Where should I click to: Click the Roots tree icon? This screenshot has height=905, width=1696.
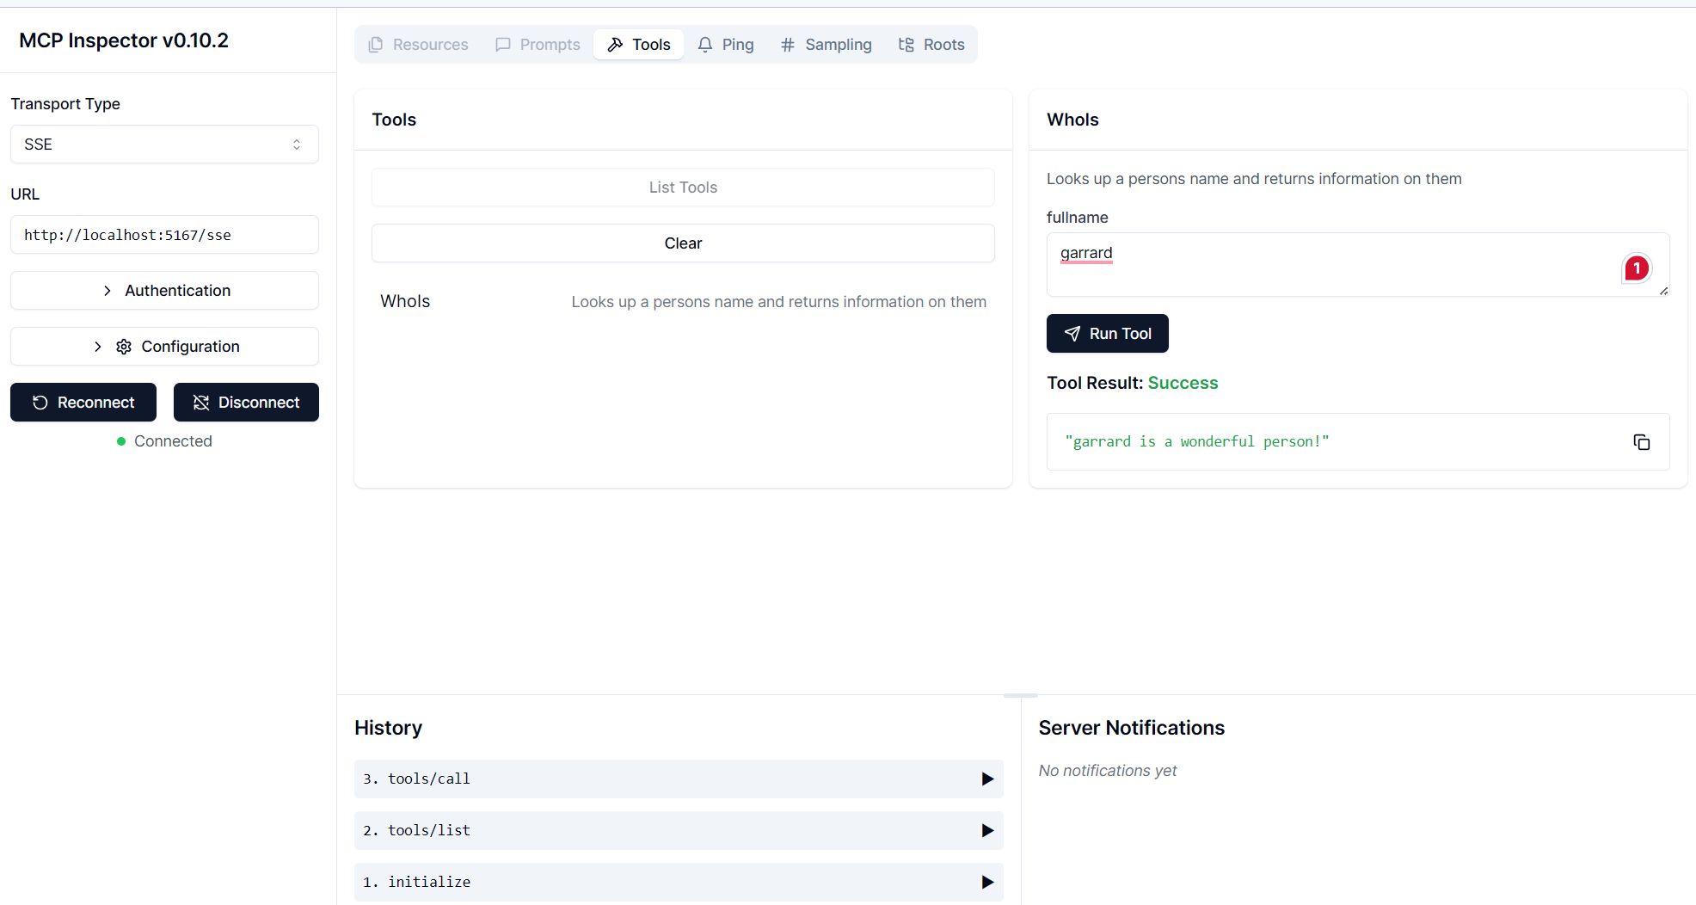[x=906, y=45]
